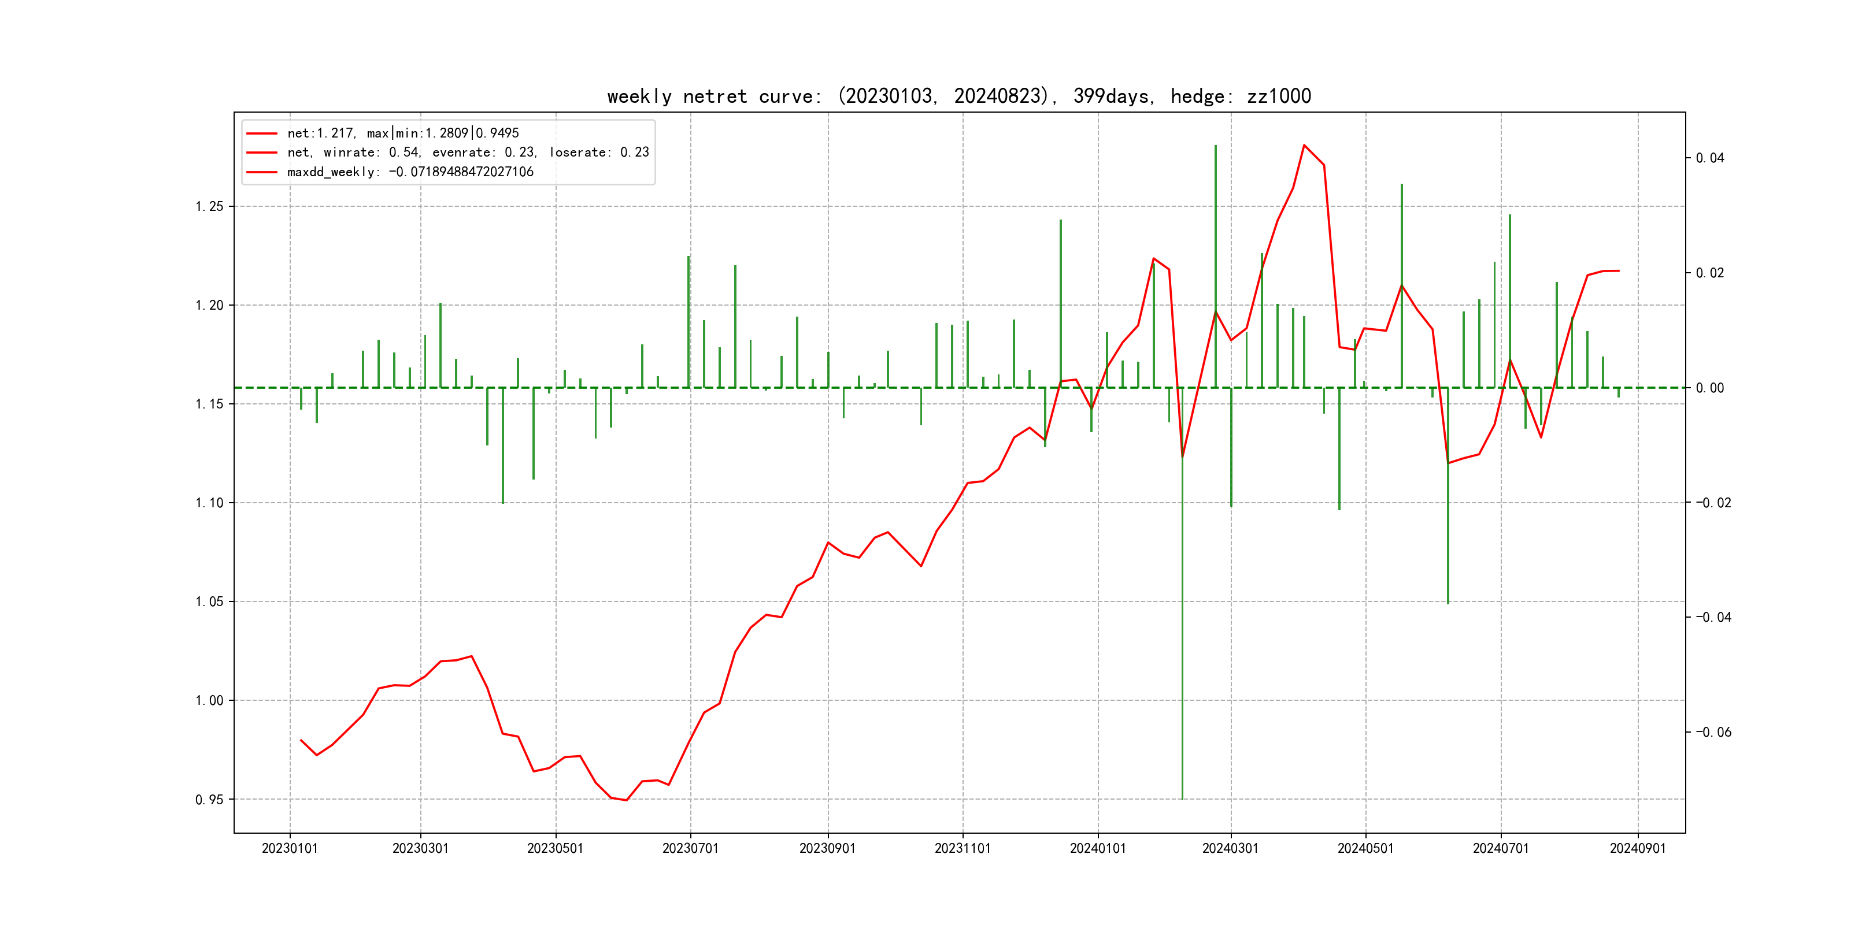Click the 20230701 x-axis date label
Image resolution: width=1873 pixels, height=936 pixels.
[x=690, y=848]
